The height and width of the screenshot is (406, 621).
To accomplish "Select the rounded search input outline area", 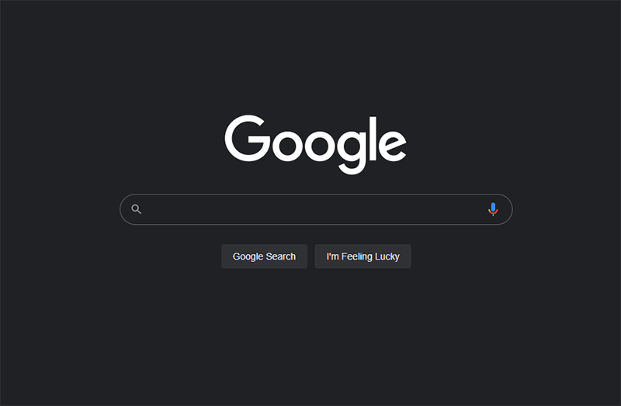I will click(x=316, y=209).
